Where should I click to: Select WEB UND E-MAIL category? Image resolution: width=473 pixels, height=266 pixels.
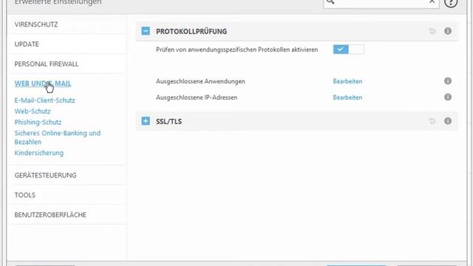[x=43, y=83]
